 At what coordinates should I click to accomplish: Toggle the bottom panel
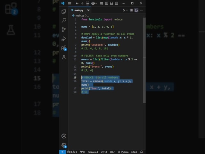(111, 3)
